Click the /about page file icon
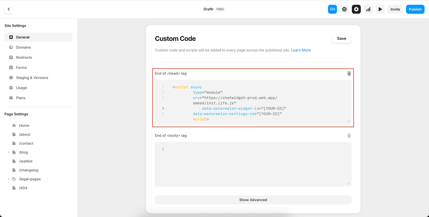 coord(14,134)
